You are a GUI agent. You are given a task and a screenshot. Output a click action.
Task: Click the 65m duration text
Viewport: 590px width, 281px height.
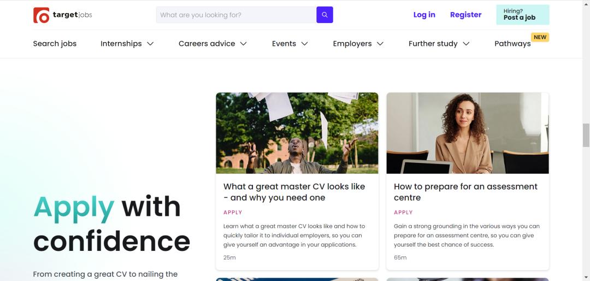coord(400,257)
